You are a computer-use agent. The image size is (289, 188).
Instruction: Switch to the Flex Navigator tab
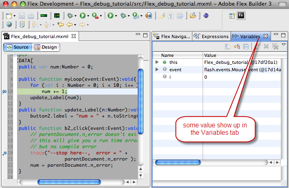172,36
